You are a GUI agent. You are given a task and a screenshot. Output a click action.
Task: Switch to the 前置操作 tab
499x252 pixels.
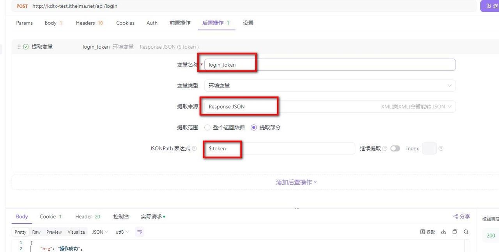point(180,23)
